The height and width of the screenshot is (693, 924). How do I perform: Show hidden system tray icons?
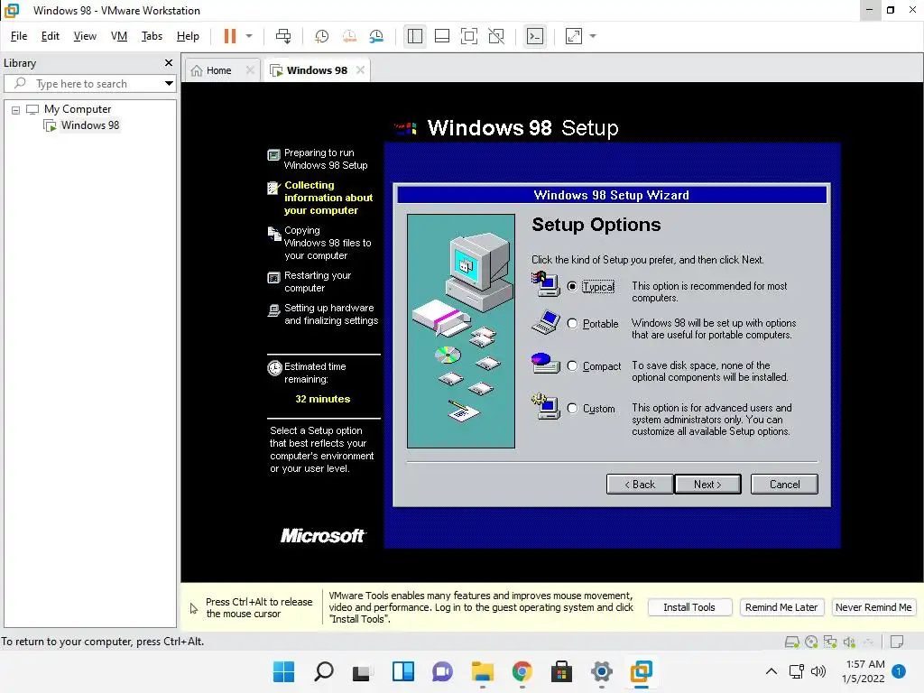pyautogui.click(x=772, y=671)
